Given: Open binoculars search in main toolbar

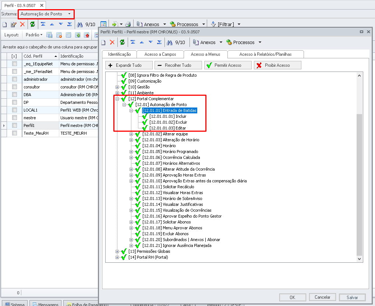Looking at the screenshot, I should click(79, 24).
